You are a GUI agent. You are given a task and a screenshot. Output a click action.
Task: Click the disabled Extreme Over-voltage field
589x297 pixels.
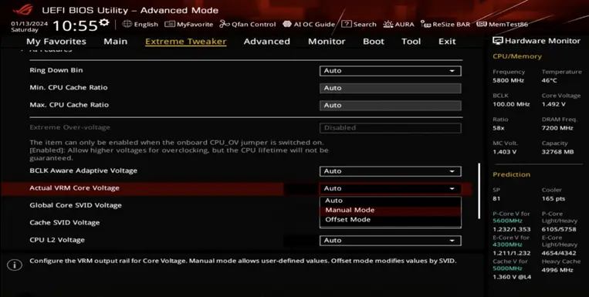(x=391, y=127)
